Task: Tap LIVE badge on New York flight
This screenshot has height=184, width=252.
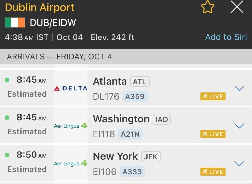Action: point(213,172)
